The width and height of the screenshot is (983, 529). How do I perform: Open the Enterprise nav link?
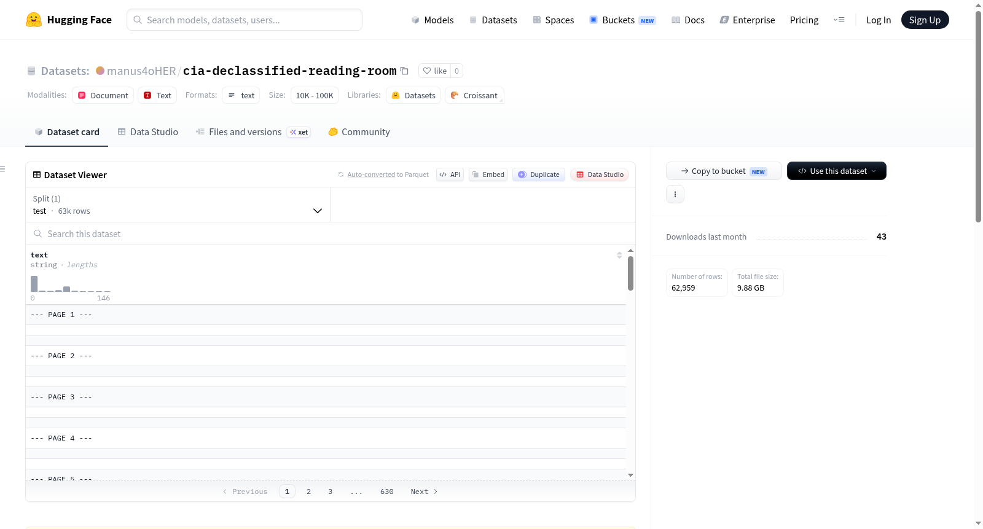point(747,20)
